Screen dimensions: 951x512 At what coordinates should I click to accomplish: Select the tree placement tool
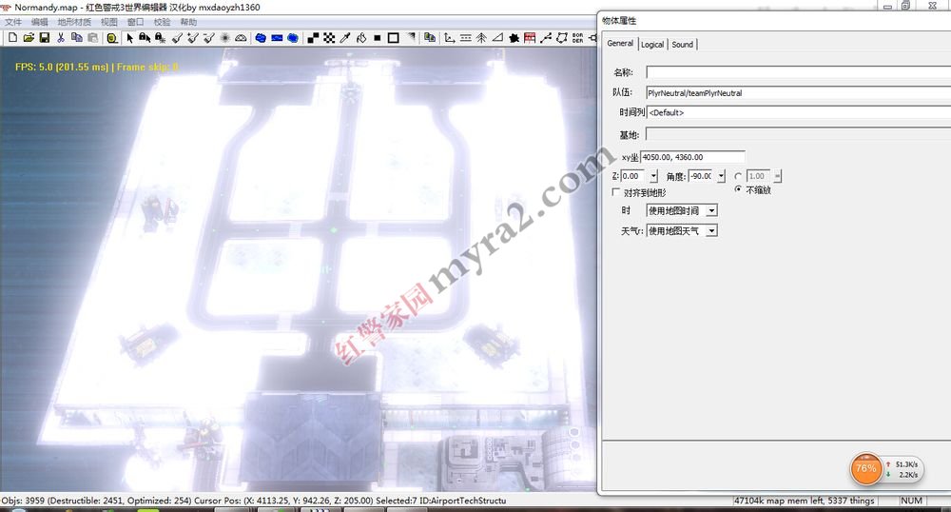tap(481, 38)
